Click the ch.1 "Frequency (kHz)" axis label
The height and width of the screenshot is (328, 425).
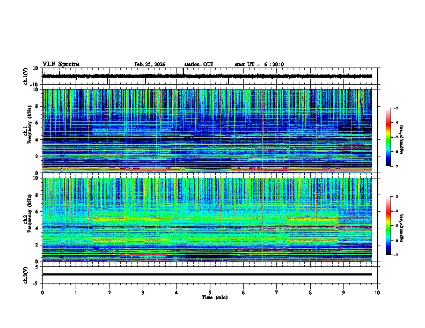(x=30, y=124)
